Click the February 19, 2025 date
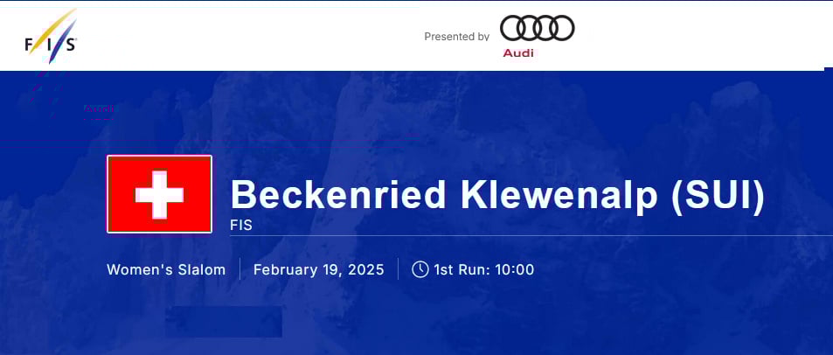This screenshot has width=833, height=355. pyautogui.click(x=318, y=269)
